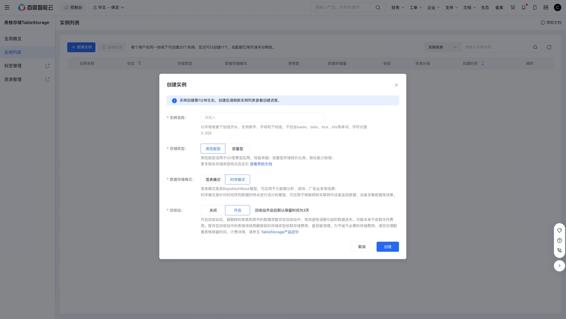Screen dimensions: 566x319
Task: Open the notifications bell
Action: pos(524,7)
